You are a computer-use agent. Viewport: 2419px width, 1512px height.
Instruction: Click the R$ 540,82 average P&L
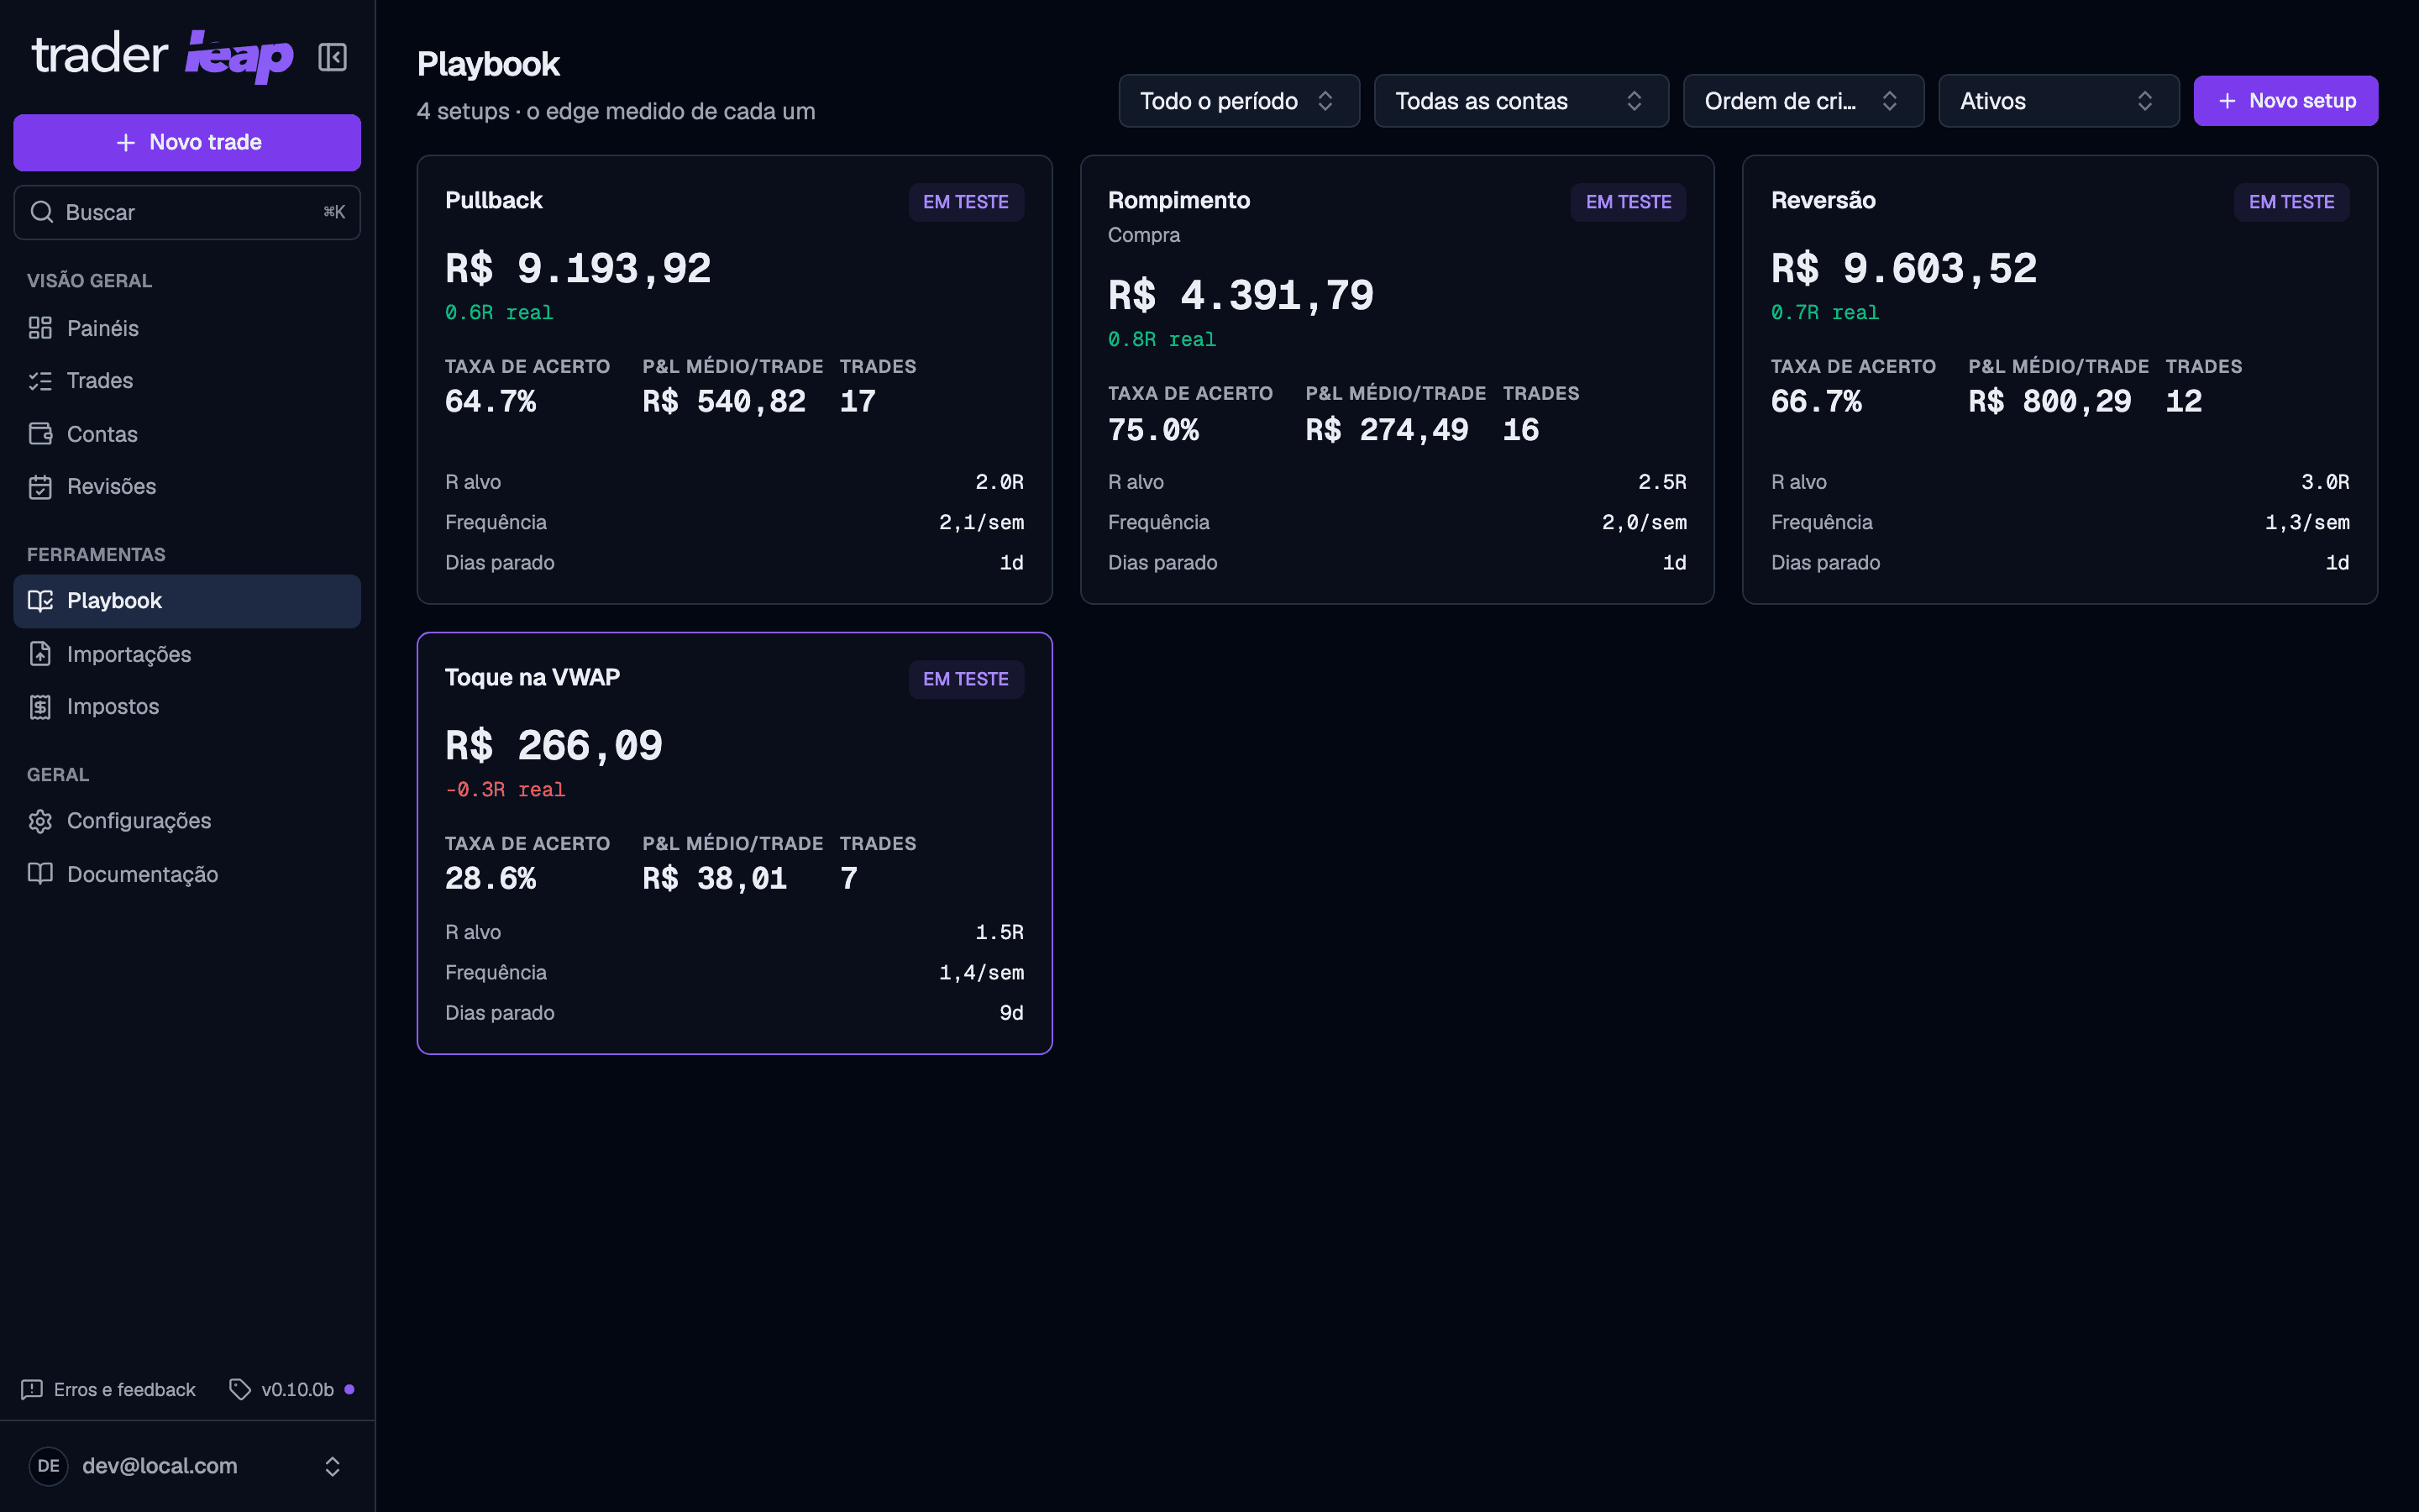pyautogui.click(x=724, y=402)
